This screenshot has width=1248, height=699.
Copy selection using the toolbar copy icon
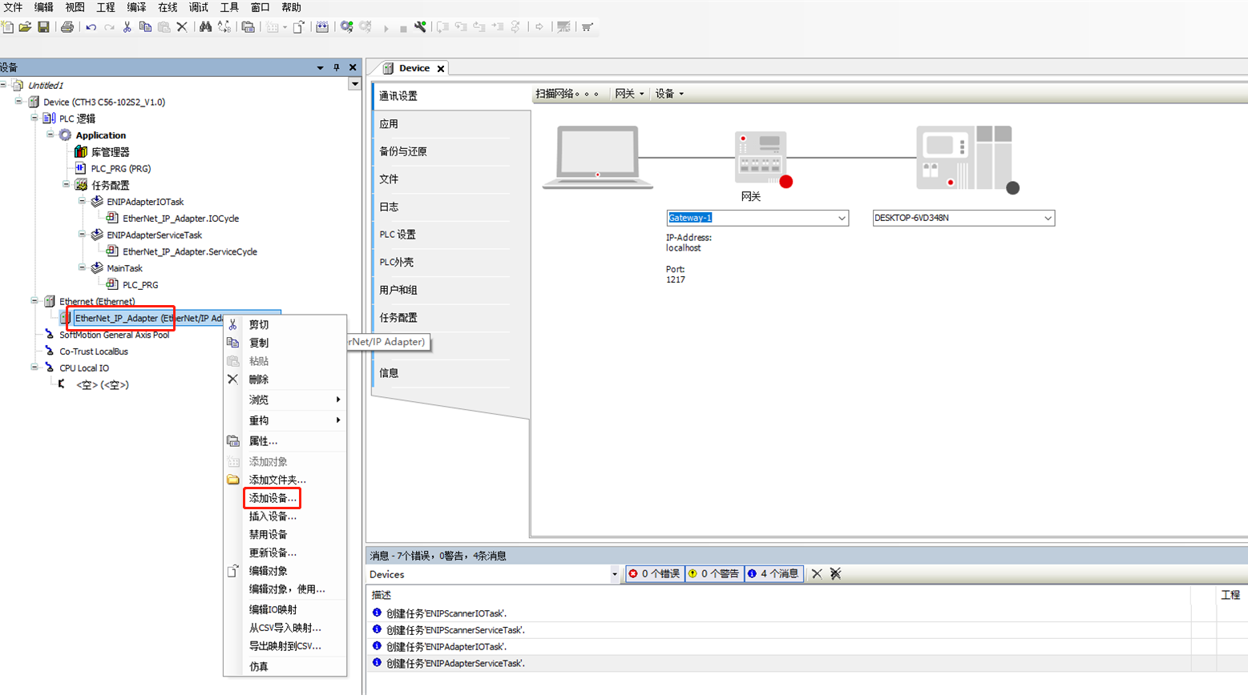(x=145, y=27)
